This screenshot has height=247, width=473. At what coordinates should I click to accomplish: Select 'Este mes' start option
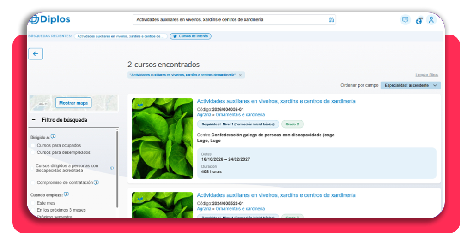pos(33,203)
